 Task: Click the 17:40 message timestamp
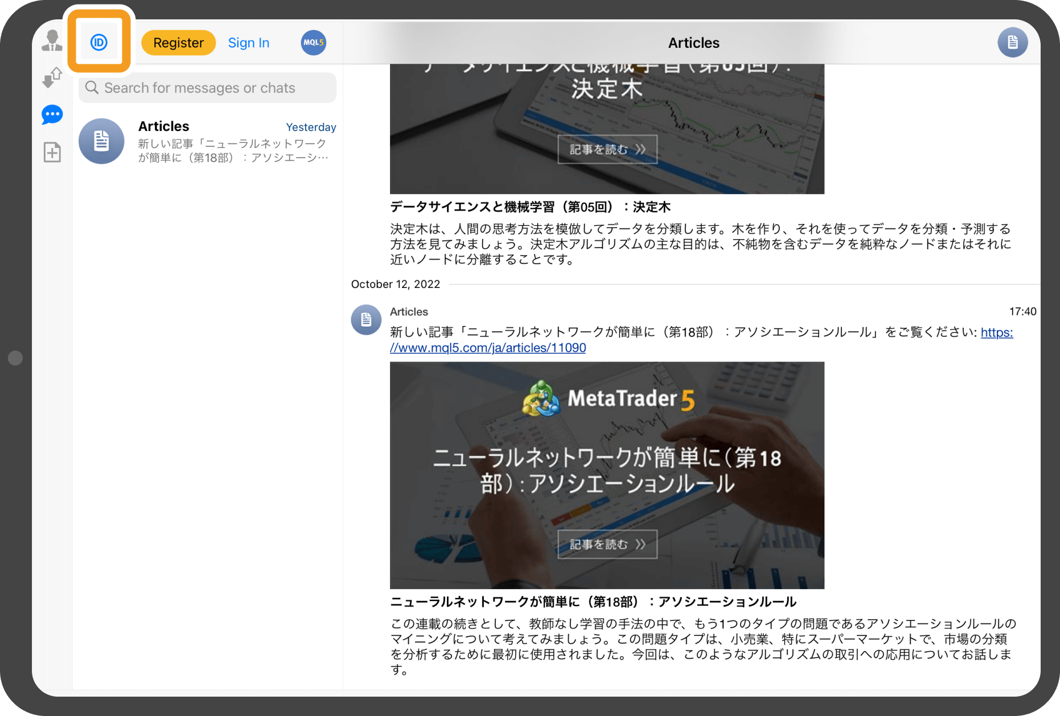click(1022, 311)
